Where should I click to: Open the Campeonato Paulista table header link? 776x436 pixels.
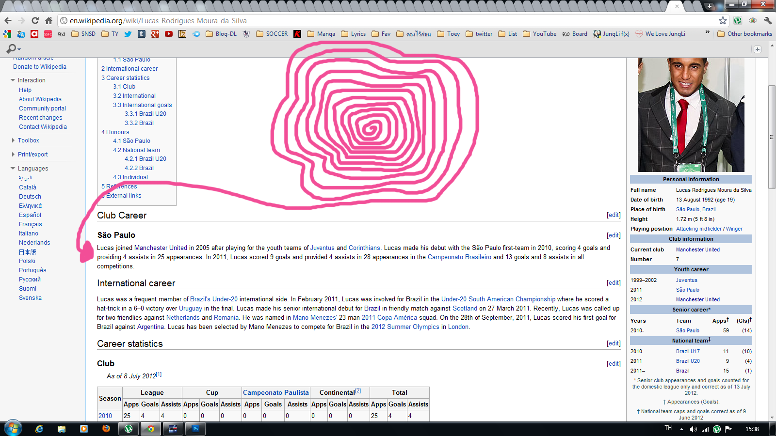tap(276, 393)
